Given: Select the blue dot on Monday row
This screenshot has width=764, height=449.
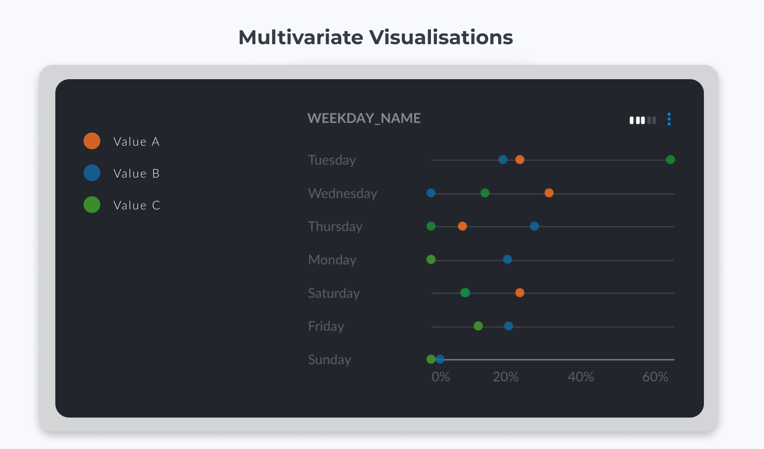Looking at the screenshot, I should (x=507, y=260).
